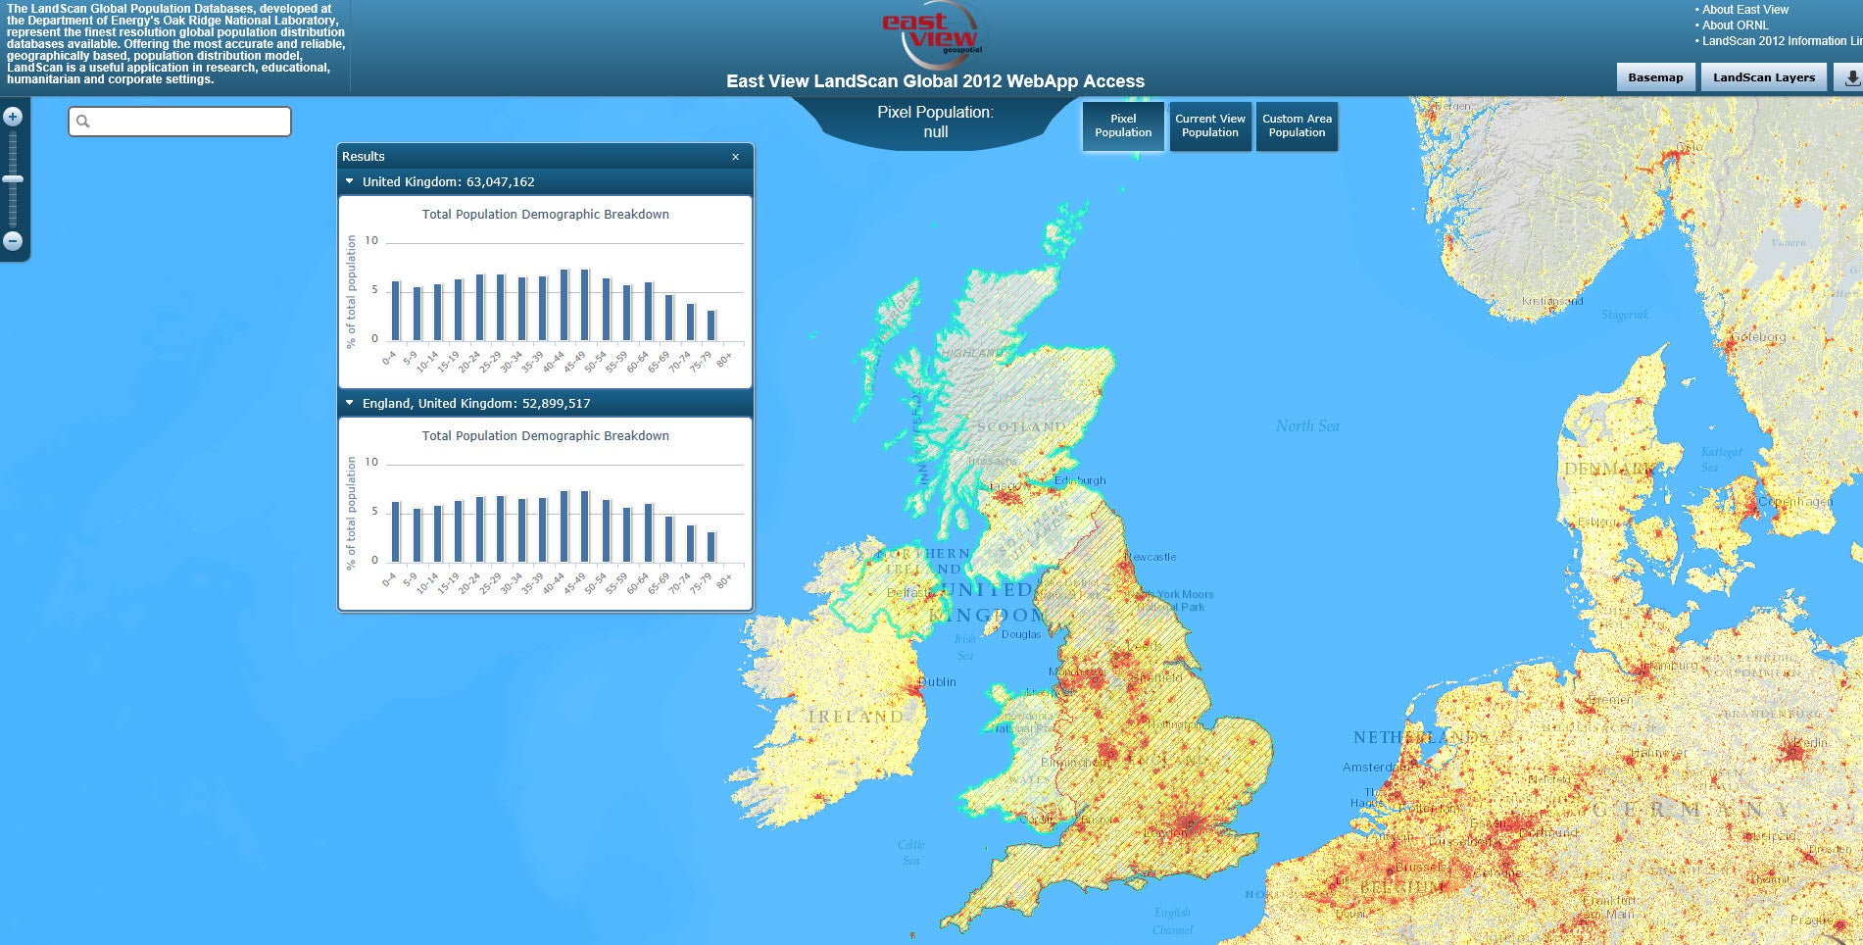Close the Results panel with the X
The image size is (1863, 945).
(736, 156)
